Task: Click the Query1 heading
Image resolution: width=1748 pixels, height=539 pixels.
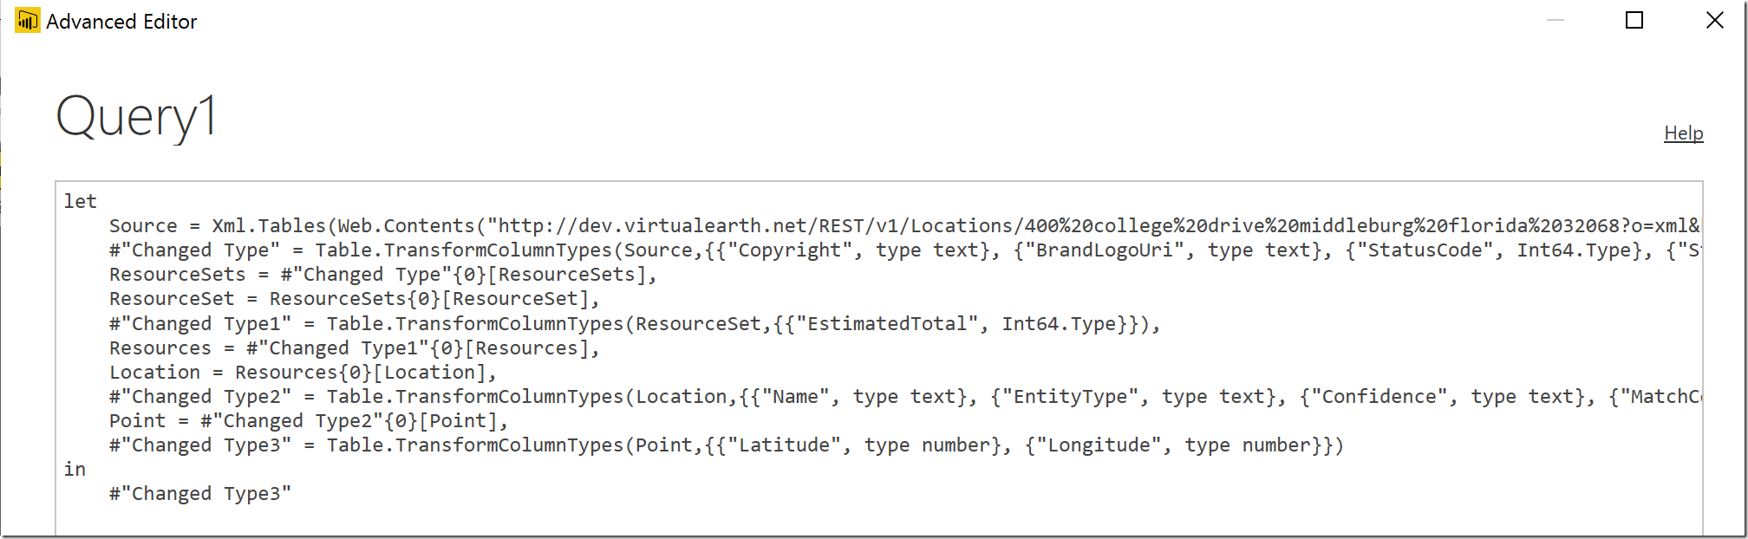Action: 136,117
